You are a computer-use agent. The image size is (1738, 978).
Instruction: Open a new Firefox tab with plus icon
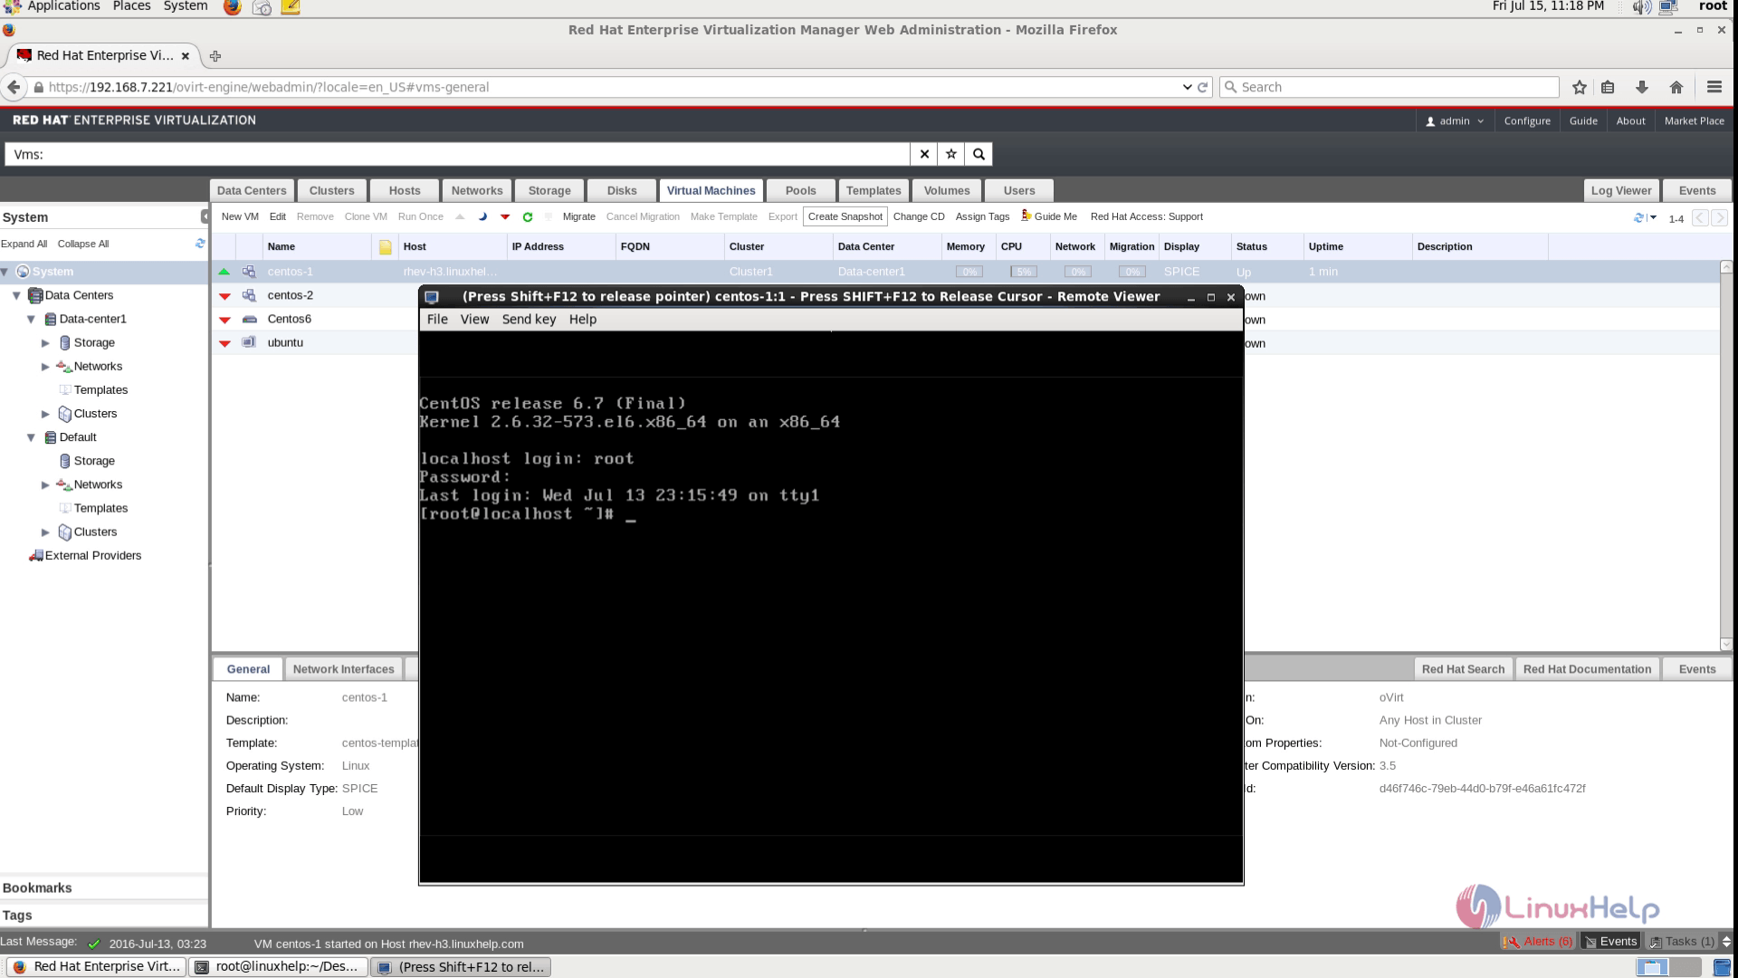pos(215,56)
